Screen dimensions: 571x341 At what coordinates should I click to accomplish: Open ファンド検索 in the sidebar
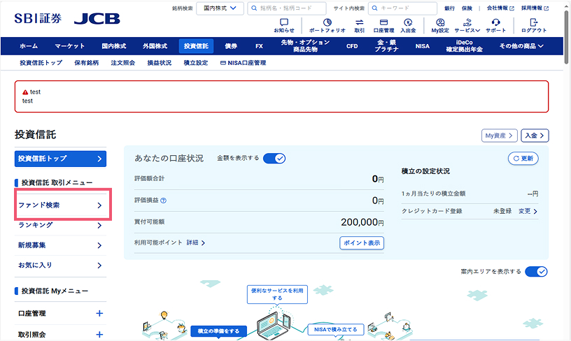(x=60, y=205)
